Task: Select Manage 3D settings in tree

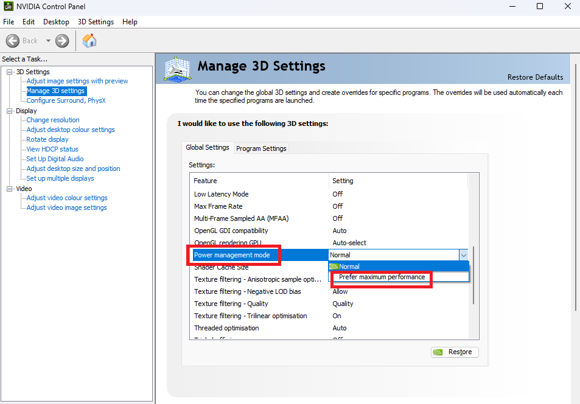Action: click(x=56, y=91)
